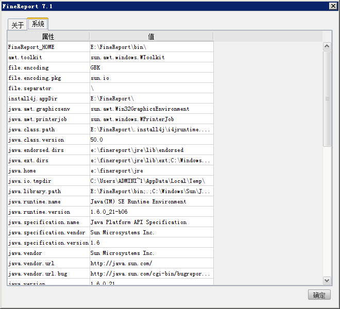Click the 50.0 class version value
340x309 pixels.
151,140
